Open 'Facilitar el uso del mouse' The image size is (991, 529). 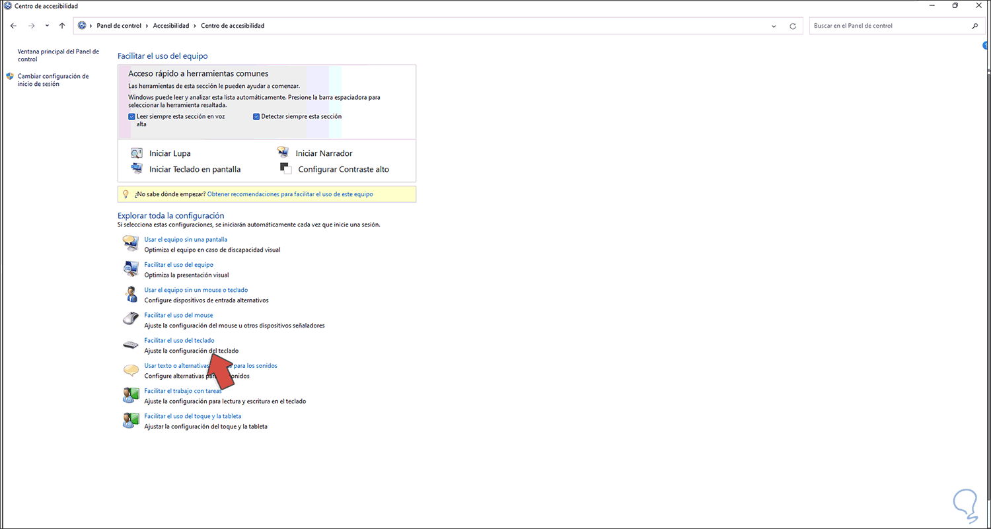pyautogui.click(x=178, y=315)
